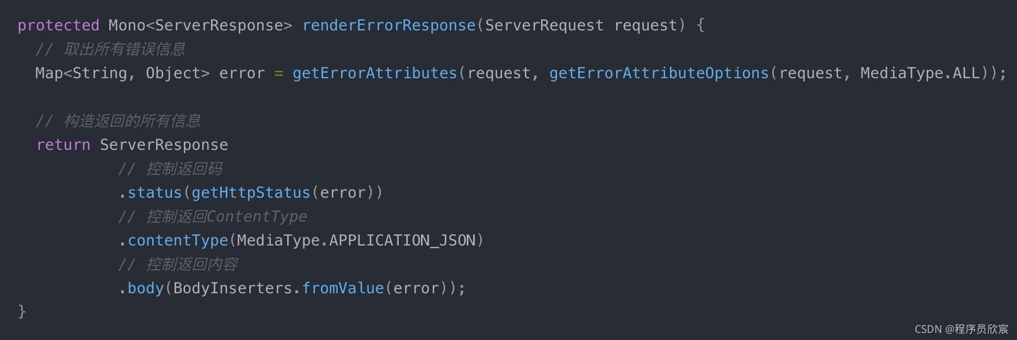Image resolution: width=1017 pixels, height=340 pixels.
Task: Click the Mono<ServerResponse> return type
Action: pyautogui.click(x=200, y=26)
